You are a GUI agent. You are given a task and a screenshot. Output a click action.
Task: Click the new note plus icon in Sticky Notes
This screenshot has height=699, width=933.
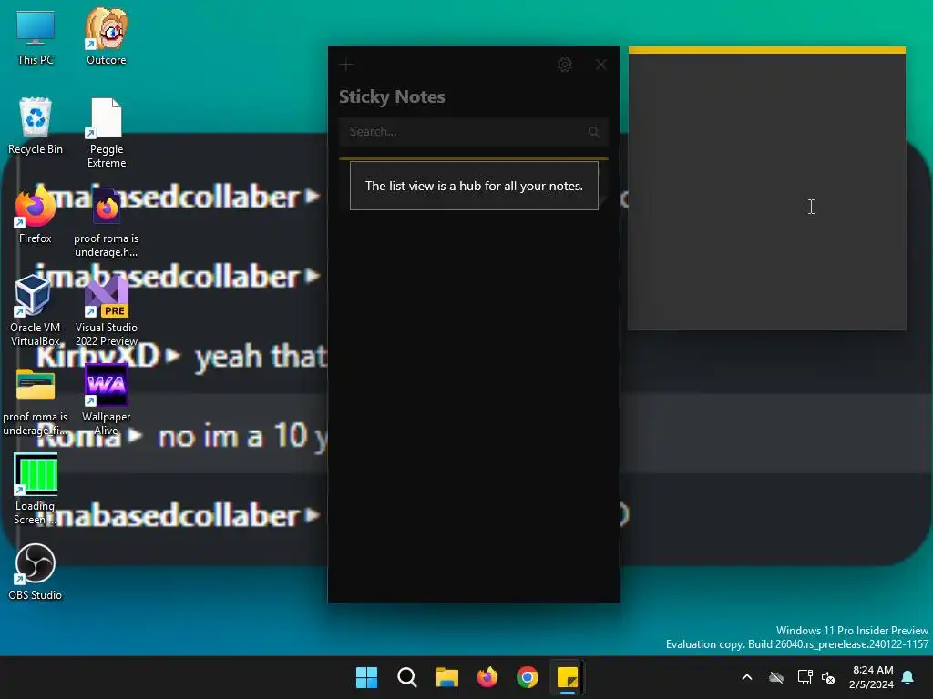[x=346, y=65]
